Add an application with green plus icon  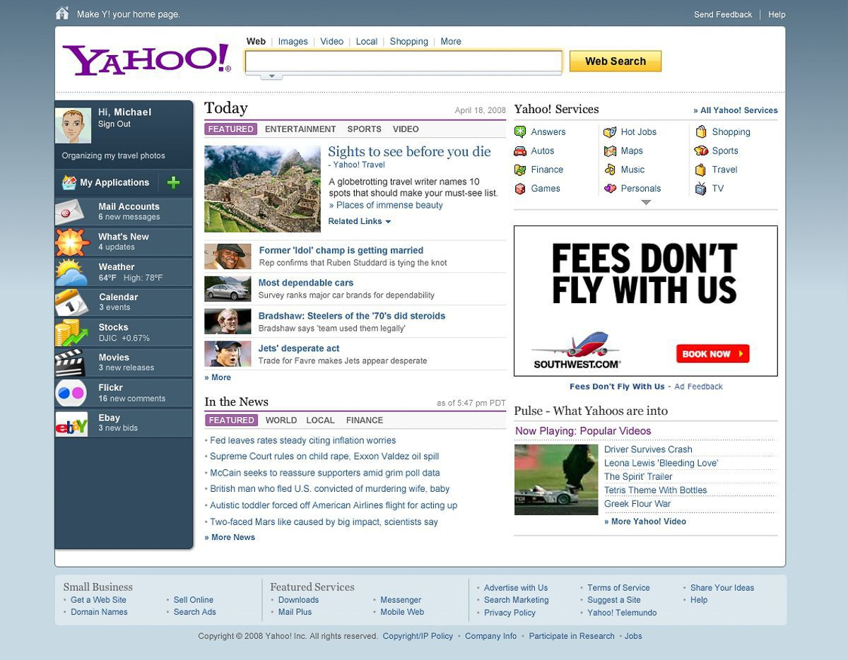(x=173, y=182)
